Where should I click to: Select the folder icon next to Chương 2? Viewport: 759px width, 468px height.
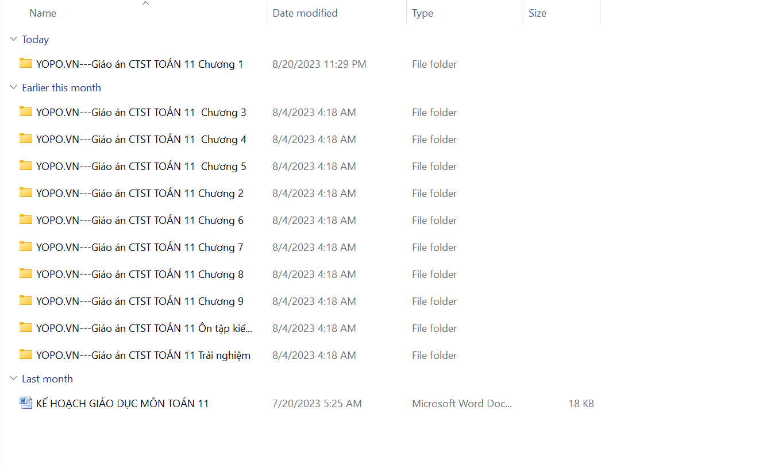point(25,193)
